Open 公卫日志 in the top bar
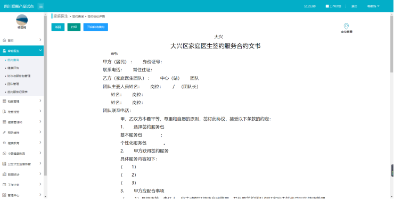Viewport: 394px width, 199px height. pyautogui.click(x=309, y=6)
